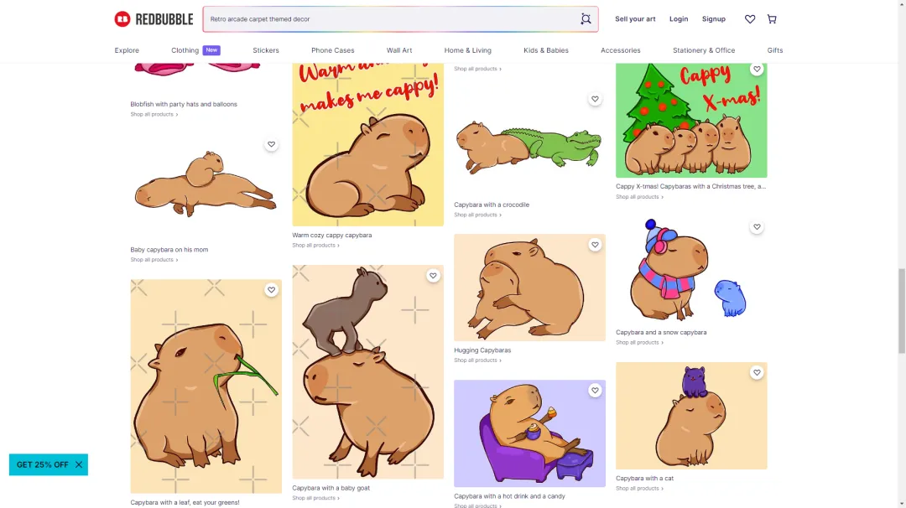
Task: Click the New badge beside Clothing
Action: (211, 50)
